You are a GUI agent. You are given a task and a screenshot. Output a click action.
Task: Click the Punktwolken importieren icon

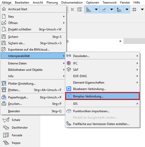point(69,111)
